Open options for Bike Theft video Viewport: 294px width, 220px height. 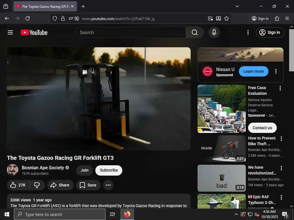281,139
